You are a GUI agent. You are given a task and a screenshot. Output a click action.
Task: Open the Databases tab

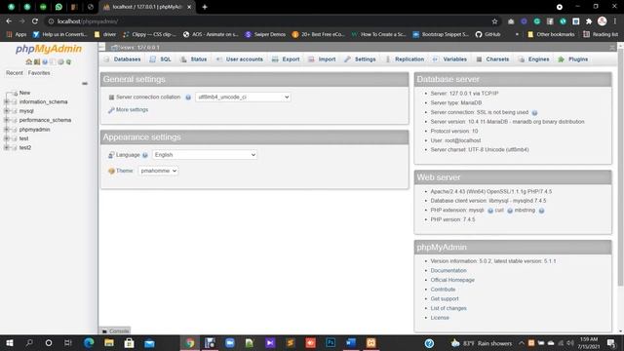(122, 59)
